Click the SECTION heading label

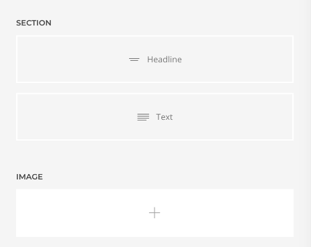33,23
